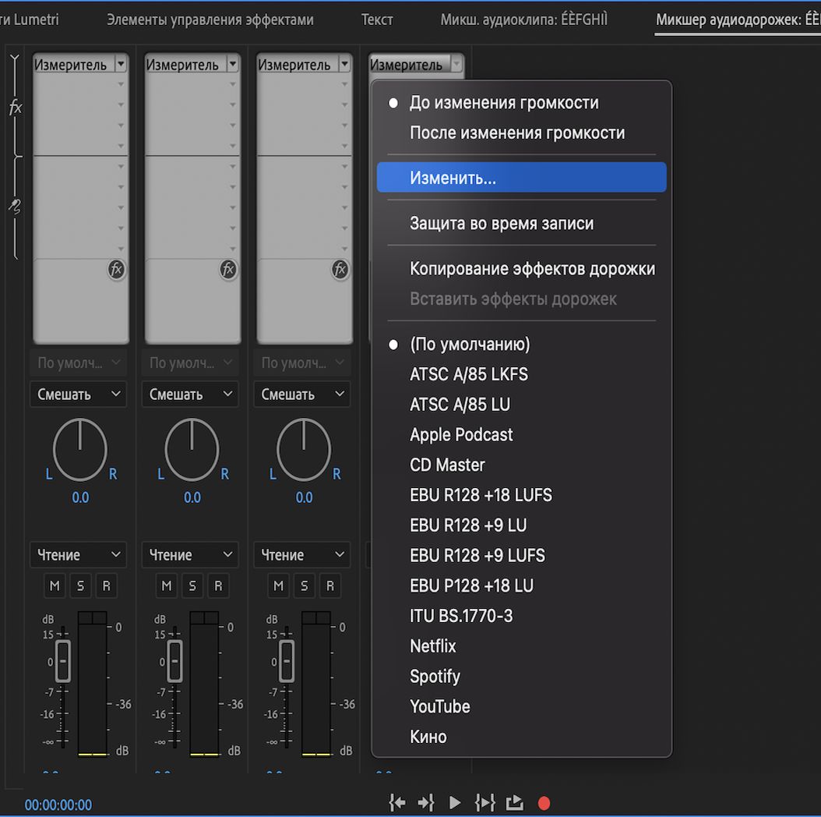Click the Loop/export arrow icon

coord(514,803)
